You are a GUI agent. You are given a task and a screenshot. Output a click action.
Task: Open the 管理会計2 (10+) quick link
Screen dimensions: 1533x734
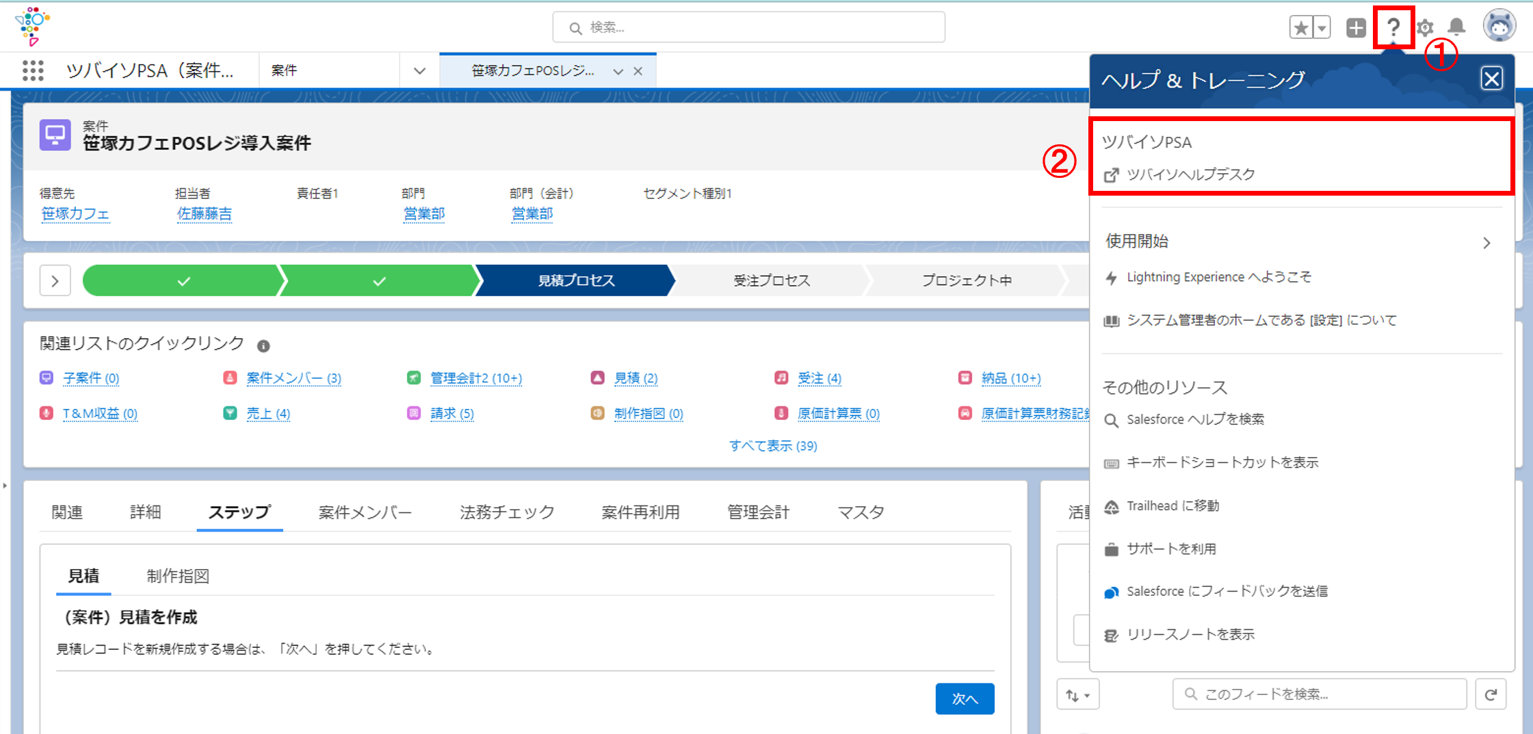(x=476, y=378)
